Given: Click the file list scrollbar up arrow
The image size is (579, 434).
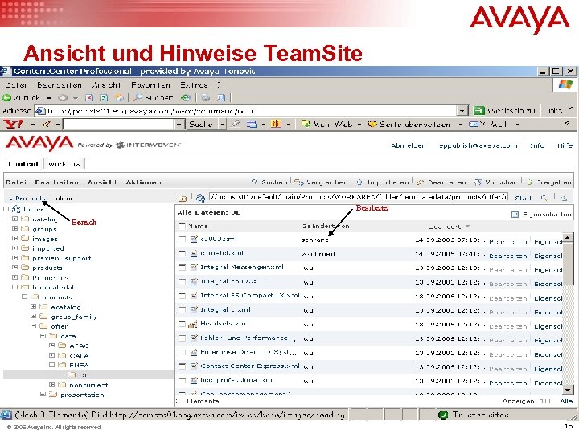Looking at the screenshot, I should [568, 237].
